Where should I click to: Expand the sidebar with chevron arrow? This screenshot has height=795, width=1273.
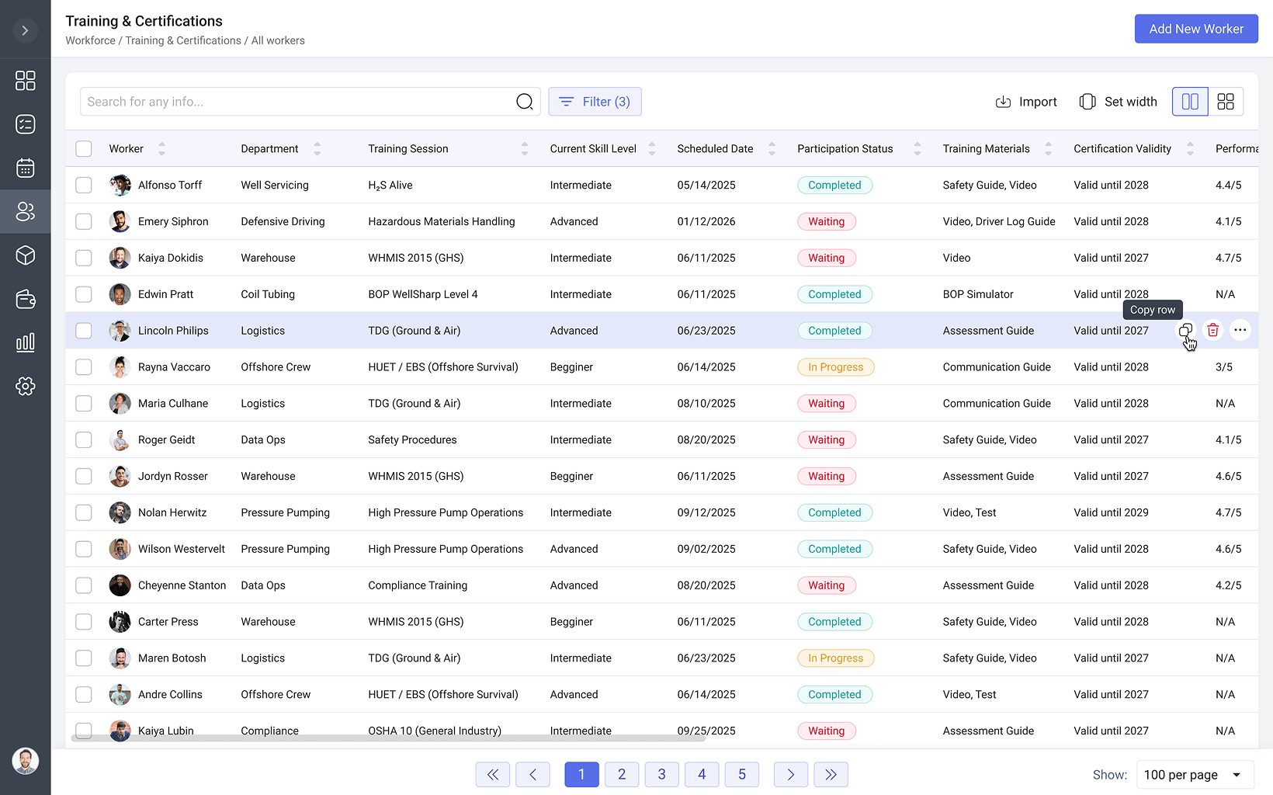pyautogui.click(x=25, y=30)
